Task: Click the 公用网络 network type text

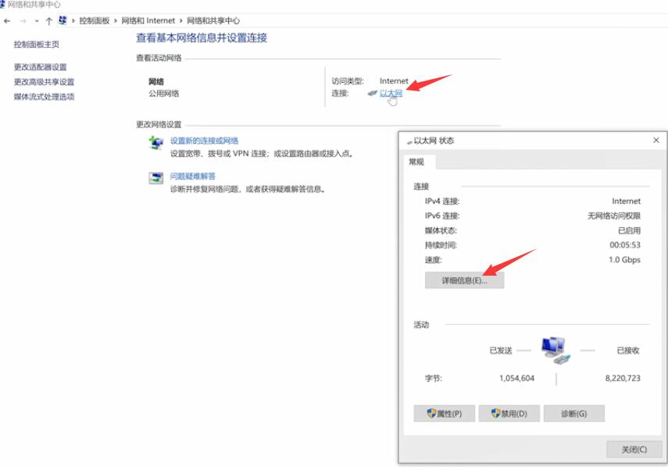Action: pos(163,93)
